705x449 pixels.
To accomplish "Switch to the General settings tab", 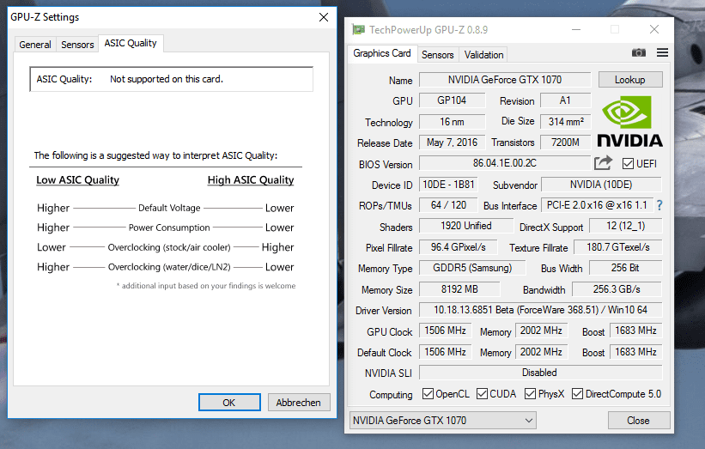I will coord(35,45).
